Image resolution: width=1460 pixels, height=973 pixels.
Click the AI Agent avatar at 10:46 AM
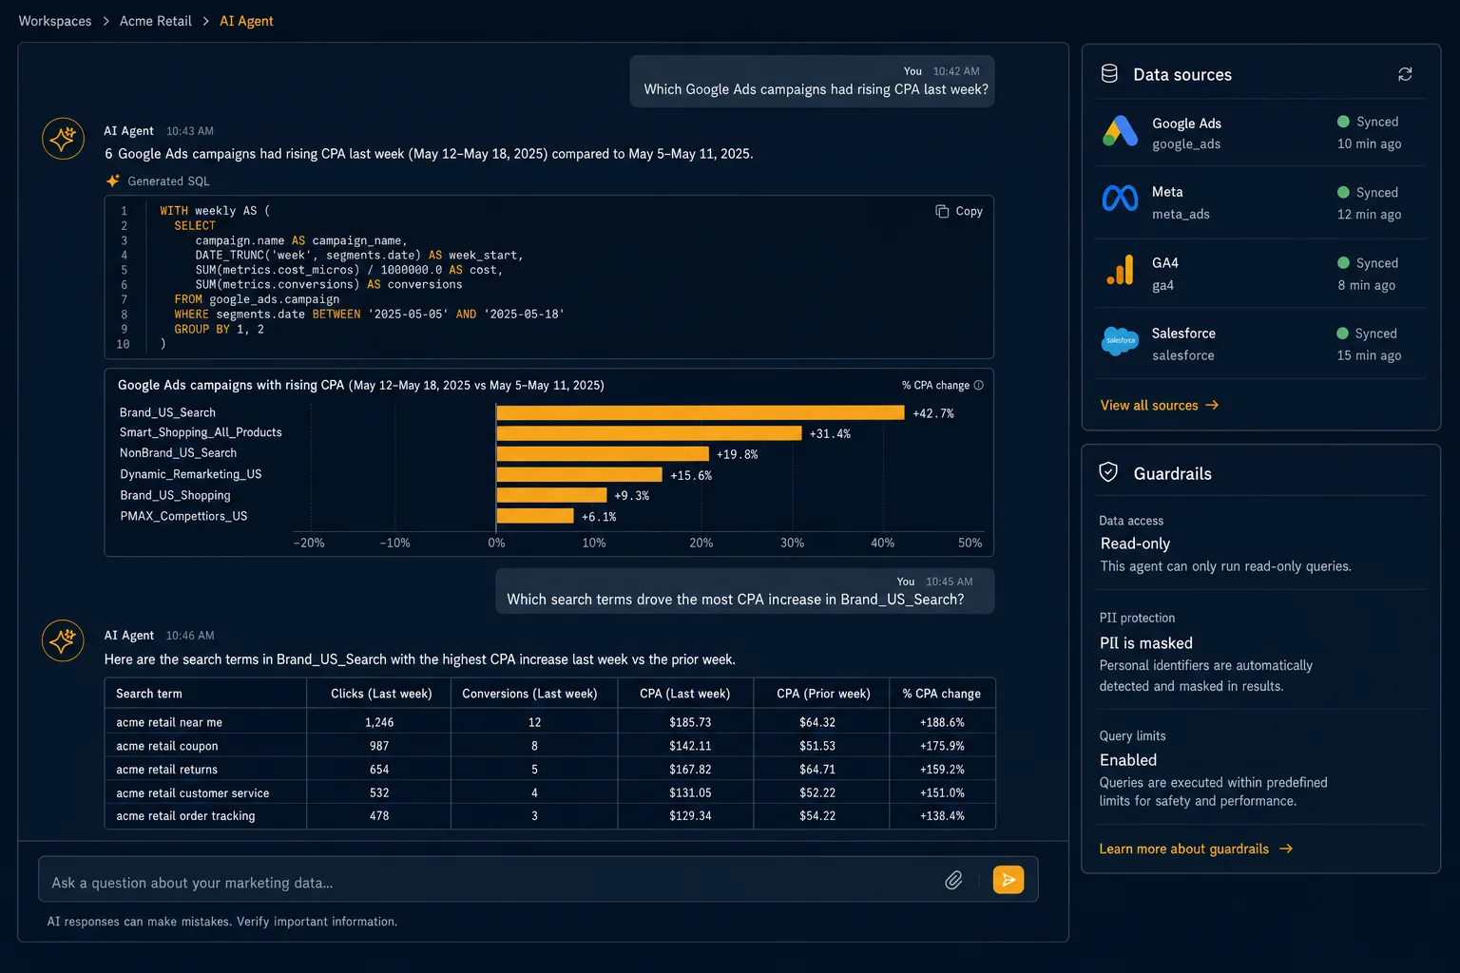point(63,640)
